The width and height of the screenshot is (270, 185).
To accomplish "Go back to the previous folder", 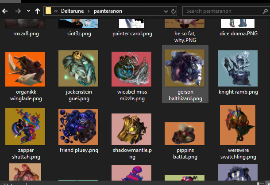I will (x=5, y=11).
